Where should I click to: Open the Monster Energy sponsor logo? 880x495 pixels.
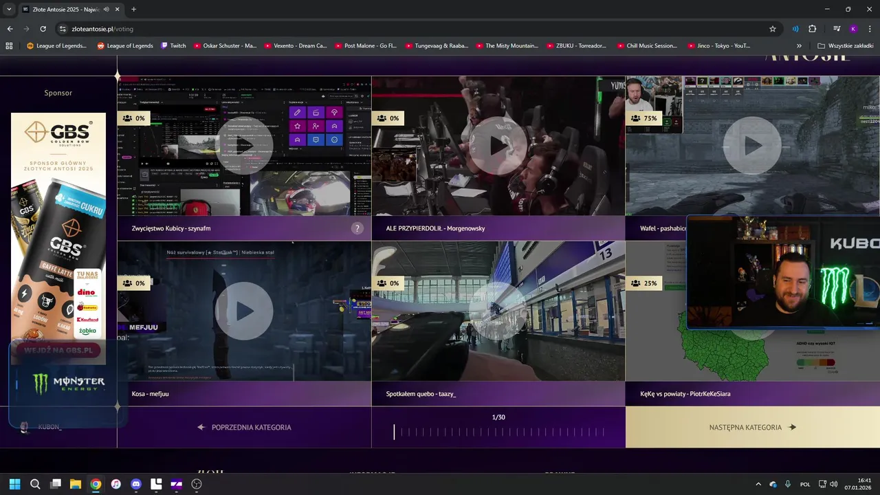click(x=69, y=383)
